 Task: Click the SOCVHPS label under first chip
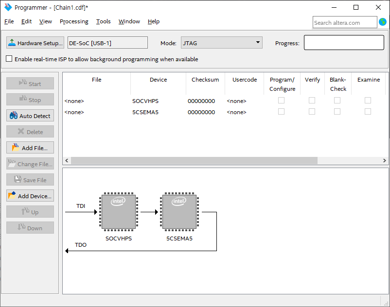(119, 238)
